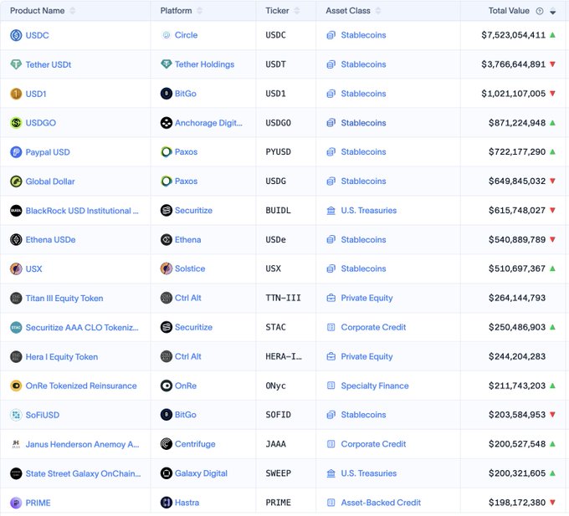Open the Solstice platform link
The width and height of the screenshot is (569, 516).
tap(190, 268)
